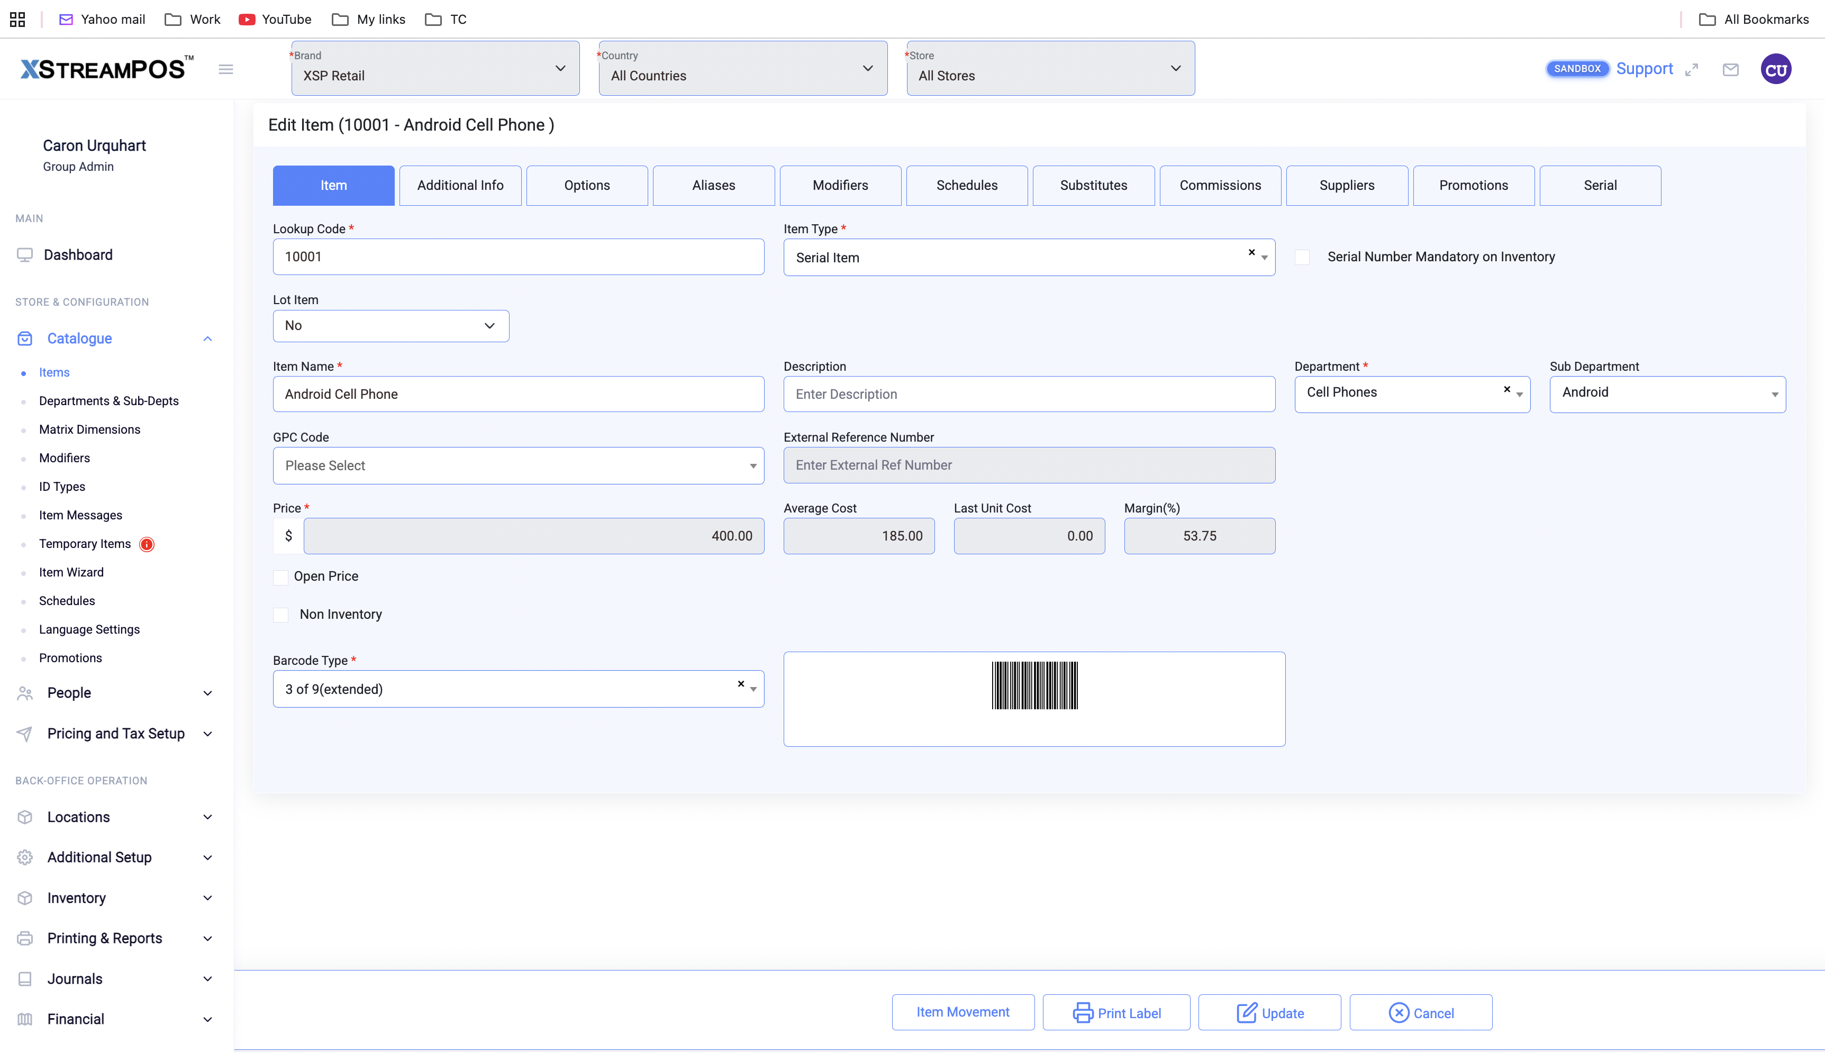
Task: Click the Update button
Action: 1270,1012
